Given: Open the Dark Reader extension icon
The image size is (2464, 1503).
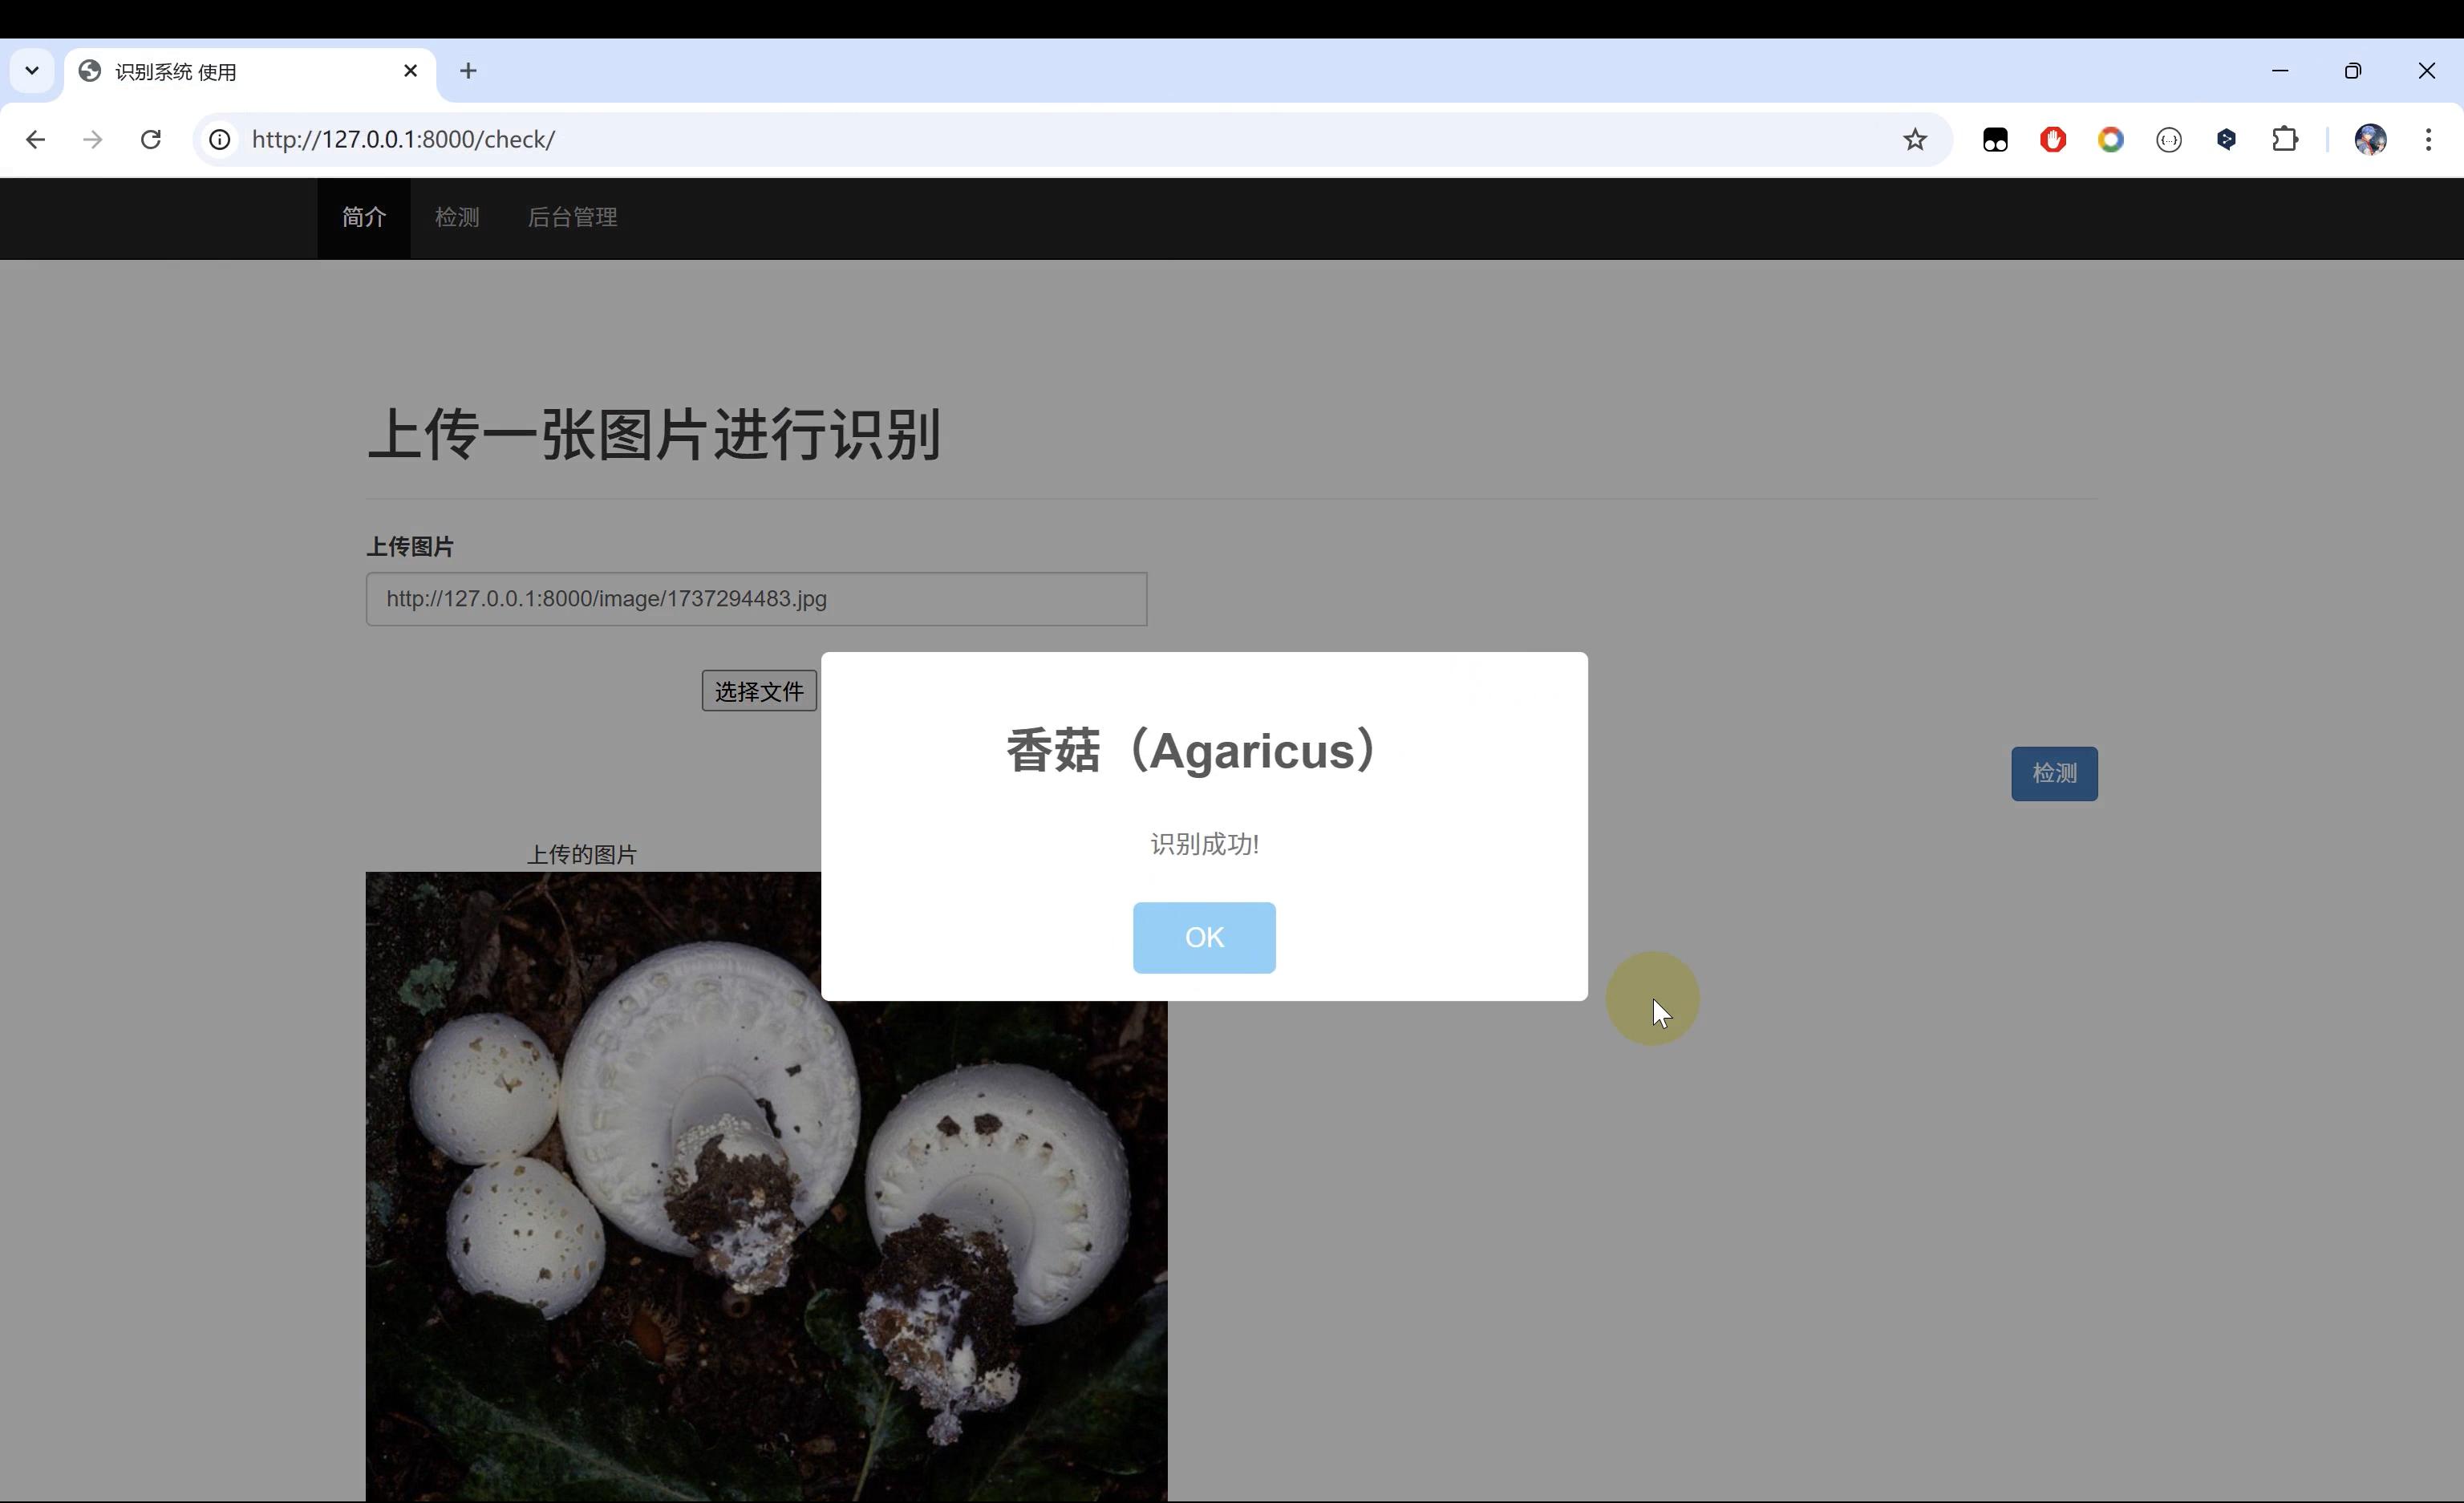Looking at the screenshot, I should point(1996,139).
